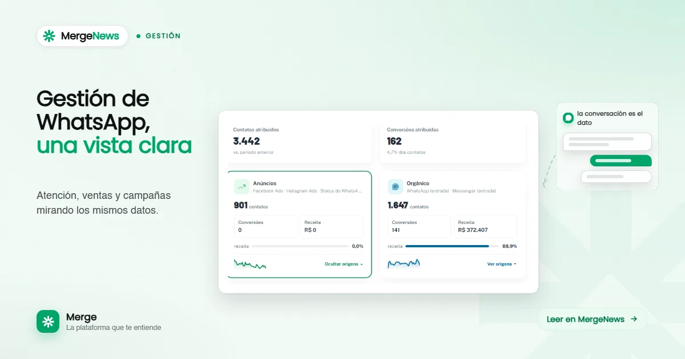Image resolution: width=685 pixels, height=359 pixels.
Task: Collapse origins with Ocultar origens
Action: [344, 264]
